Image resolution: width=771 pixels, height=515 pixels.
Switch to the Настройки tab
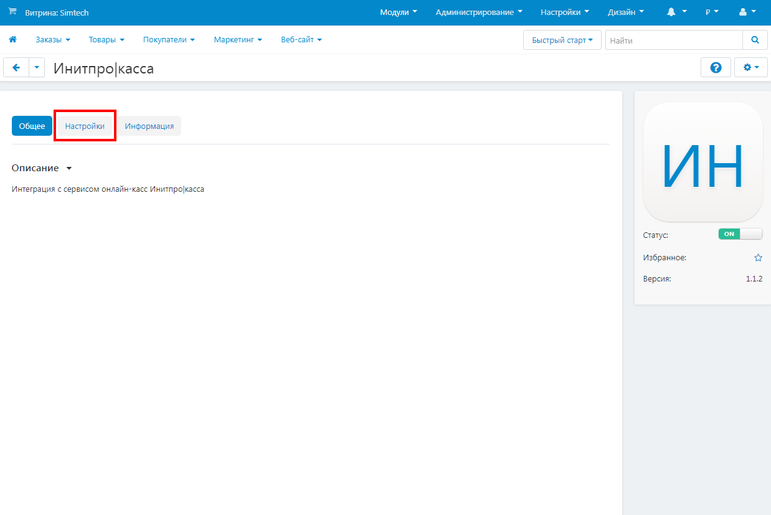point(85,126)
